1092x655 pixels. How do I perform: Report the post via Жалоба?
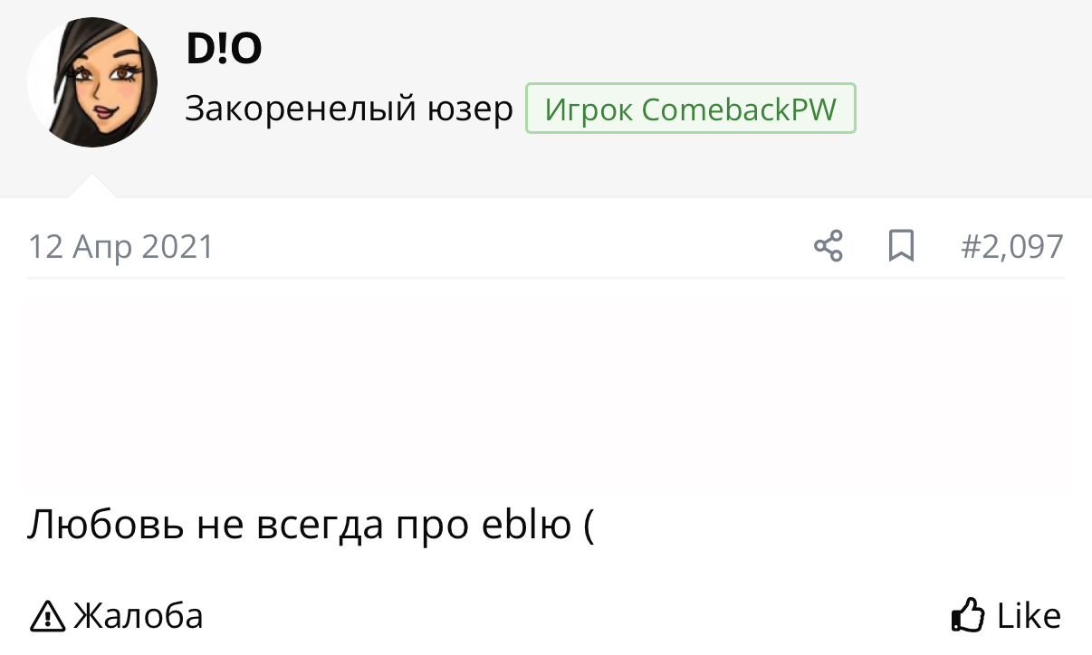(x=138, y=616)
